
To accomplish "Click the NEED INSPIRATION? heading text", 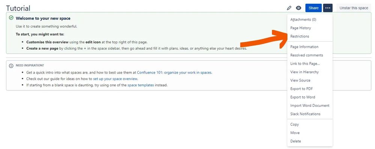I will pyautogui.click(x=30, y=65).
